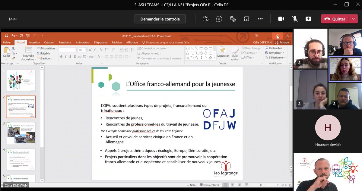Open the Teams reactions icon
Viewport: 362px width, 191px height.
coord(233,19)
